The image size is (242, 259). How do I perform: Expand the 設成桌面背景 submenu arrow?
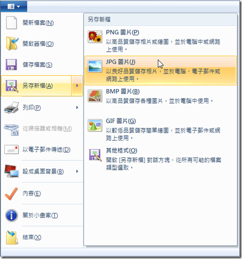pyautogui.click(x=77, y=171)
